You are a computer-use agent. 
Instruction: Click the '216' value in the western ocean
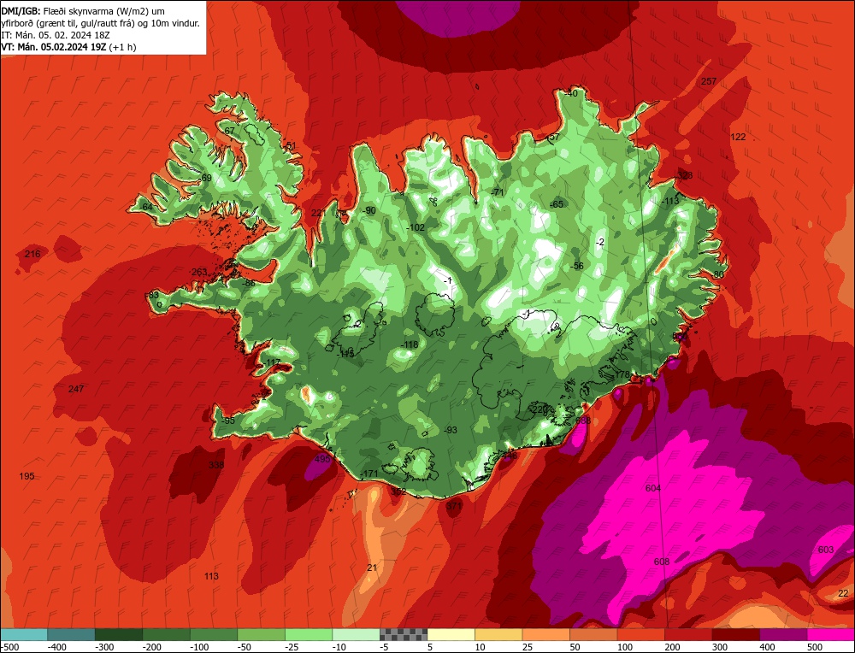point(32,254)
